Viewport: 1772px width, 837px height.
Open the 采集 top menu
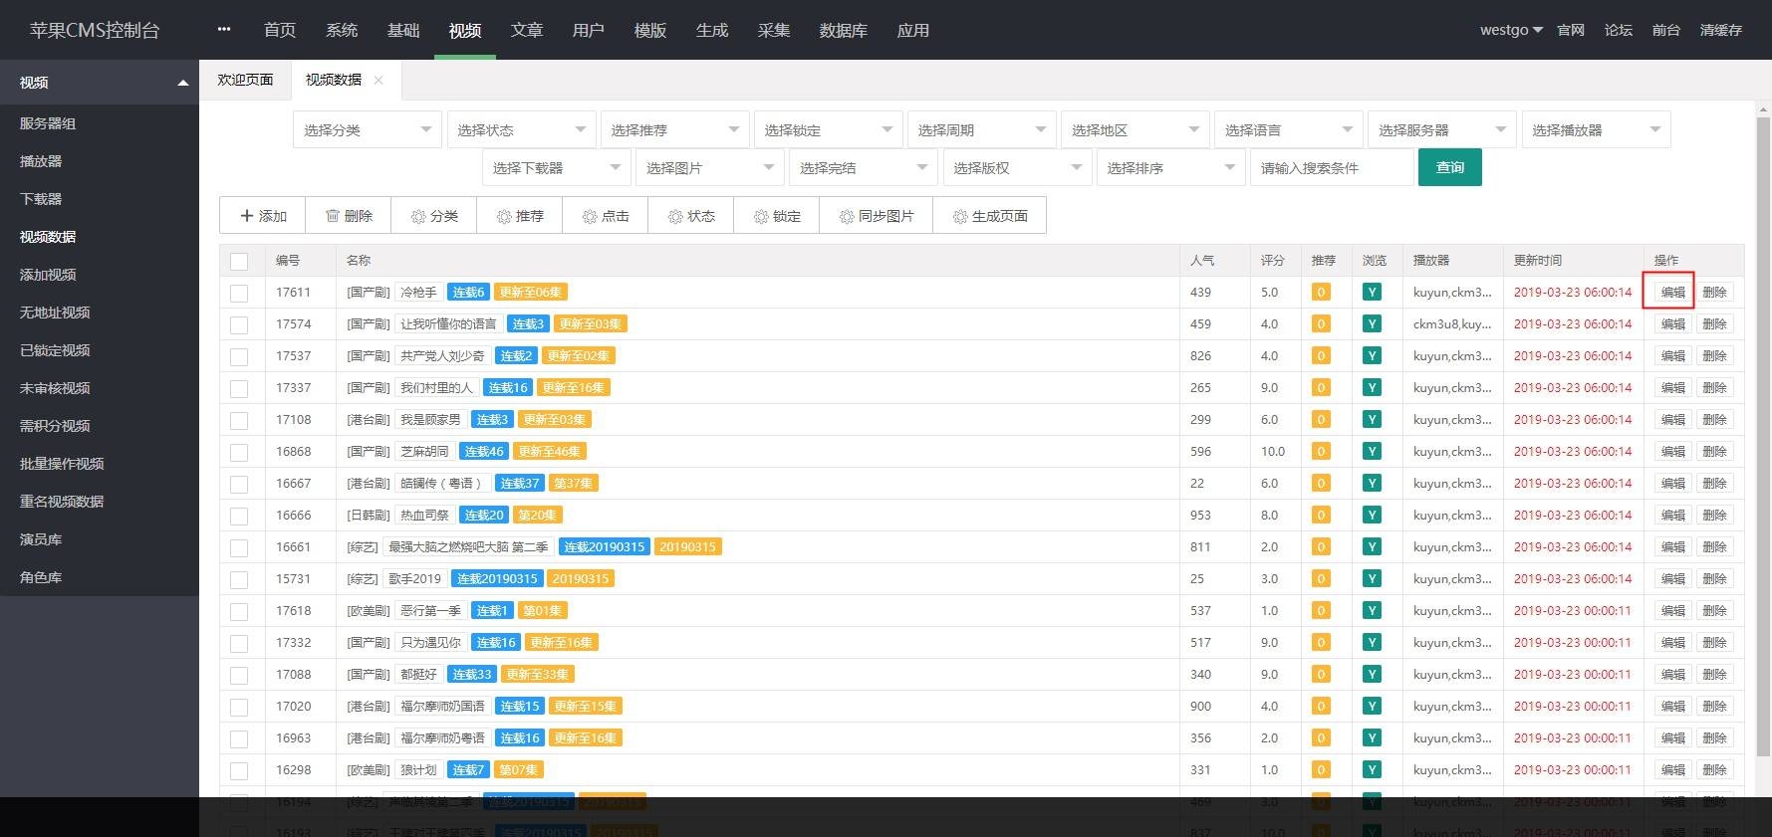(x=774, y=30)
